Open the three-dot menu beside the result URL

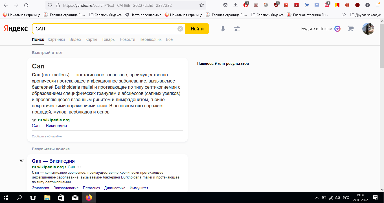coord(79,167)
